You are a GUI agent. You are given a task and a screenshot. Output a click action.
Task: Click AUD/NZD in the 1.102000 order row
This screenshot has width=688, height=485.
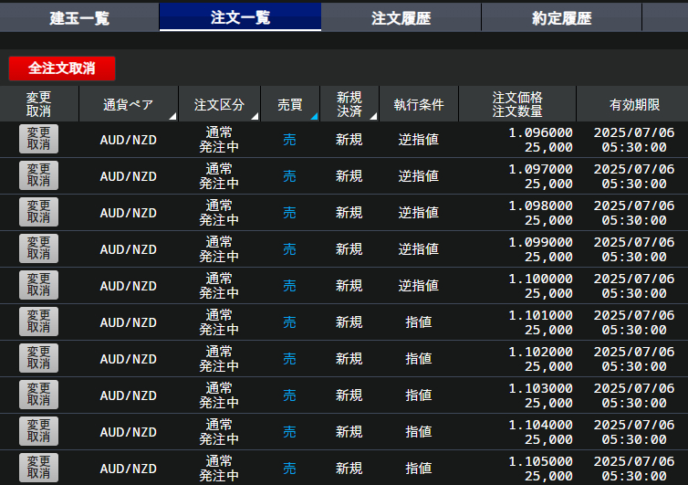[128, 359]
